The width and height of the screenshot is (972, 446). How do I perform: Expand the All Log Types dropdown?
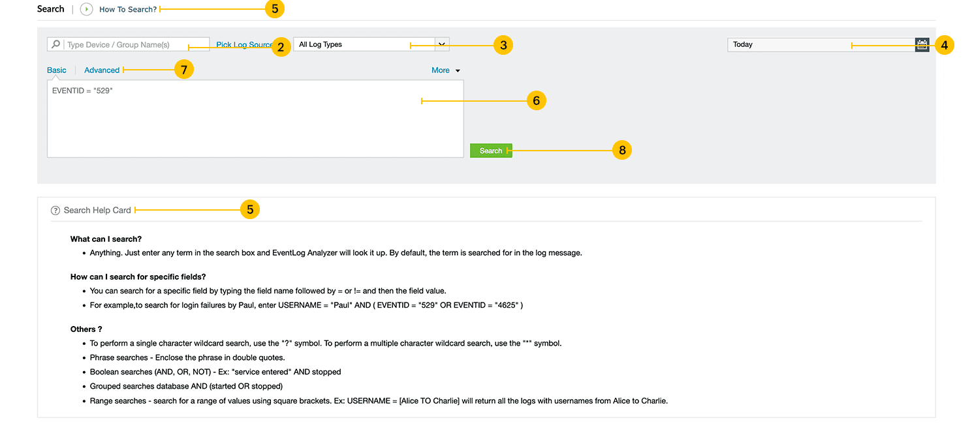pyautogui.click(x=442, y=44)
